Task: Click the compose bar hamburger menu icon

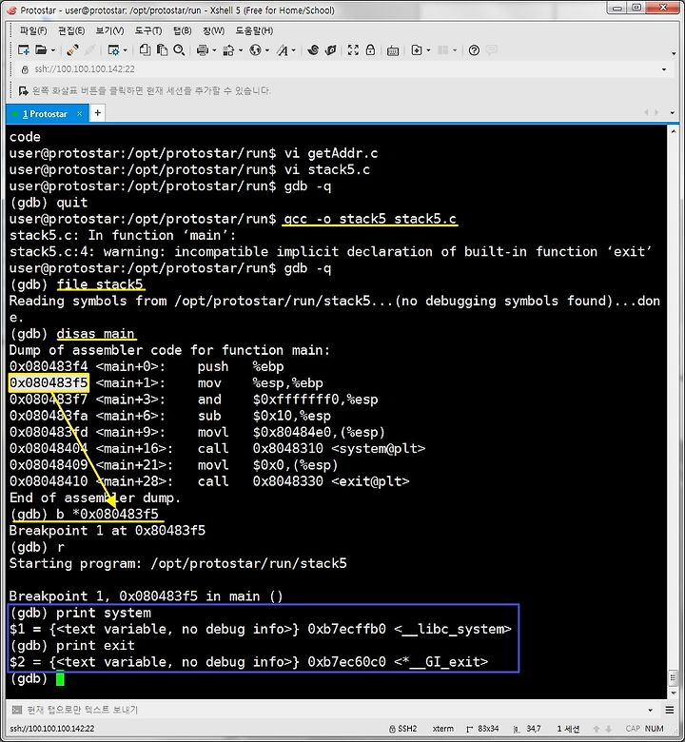Action: point(670,710)
